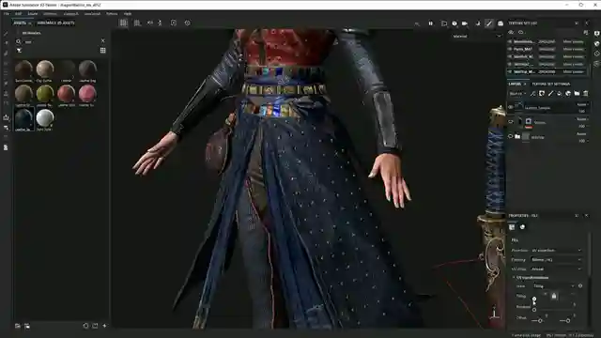Switch assets to grid view icon
The image size is (601, 338).
pos(102,50)
